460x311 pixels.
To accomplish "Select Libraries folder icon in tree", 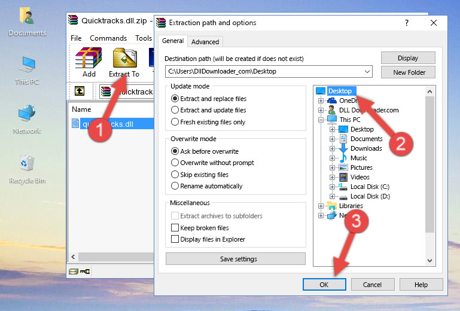I will tap(332, 206).
